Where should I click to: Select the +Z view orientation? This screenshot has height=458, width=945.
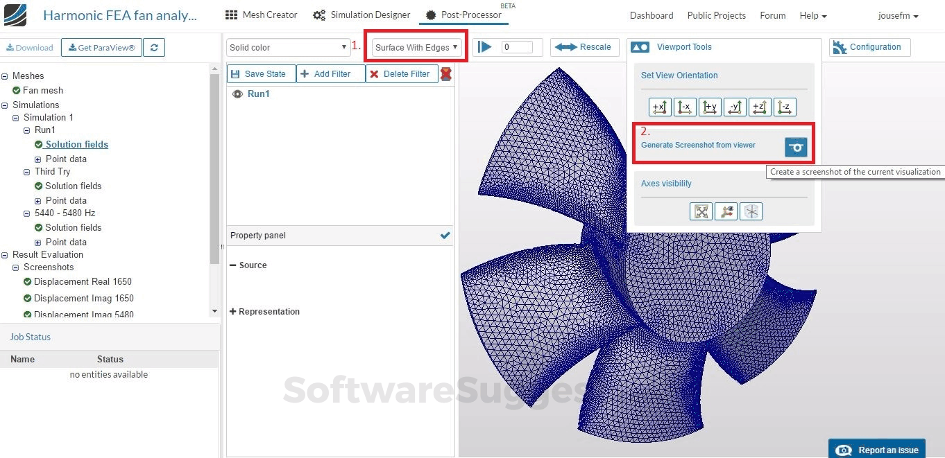coord(760,107)
